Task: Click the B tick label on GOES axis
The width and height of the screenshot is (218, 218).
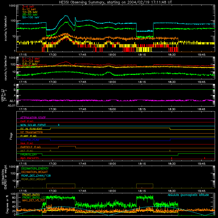Action: 15,90
